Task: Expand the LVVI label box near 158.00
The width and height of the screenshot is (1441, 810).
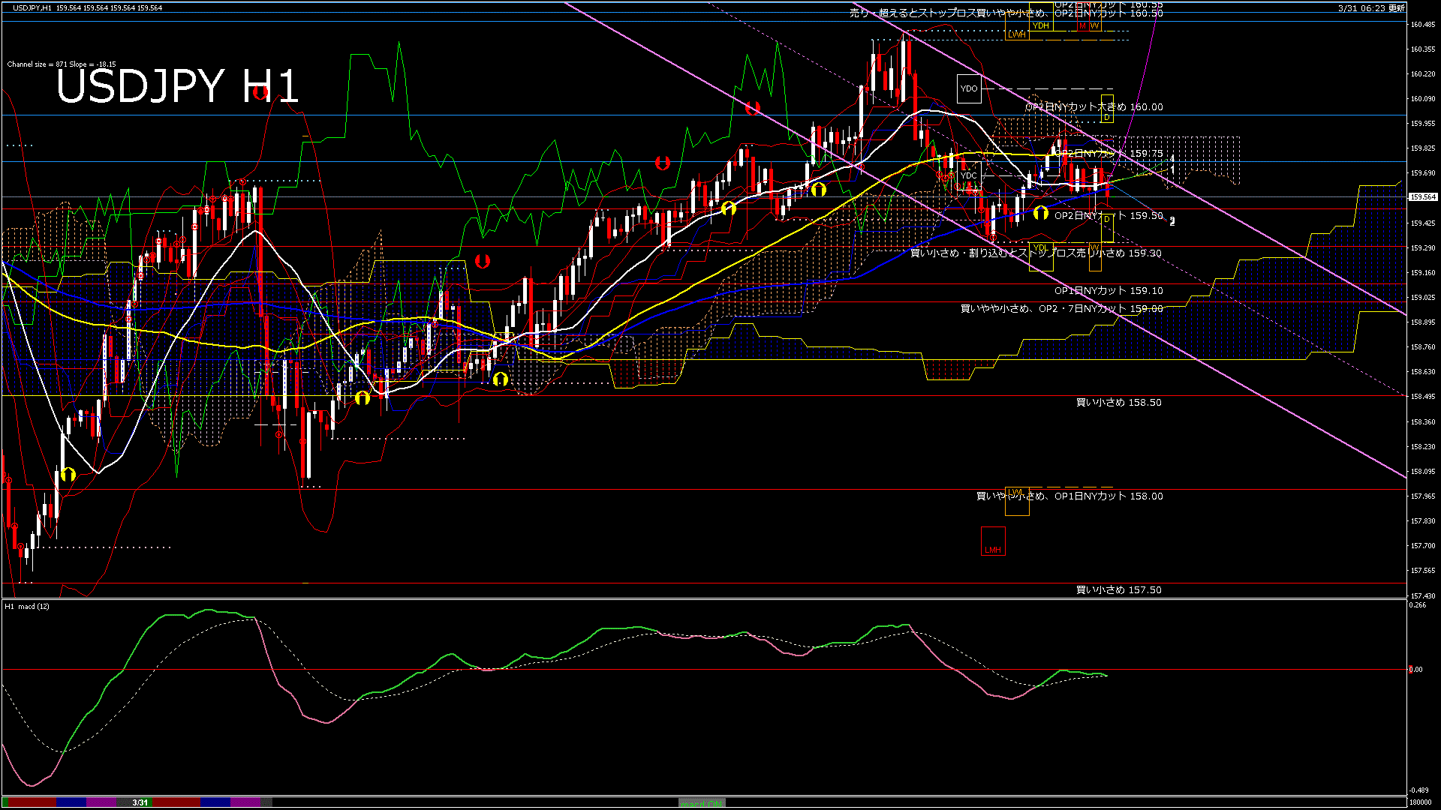Action: pyautogui.click(x=1018, y=501)
